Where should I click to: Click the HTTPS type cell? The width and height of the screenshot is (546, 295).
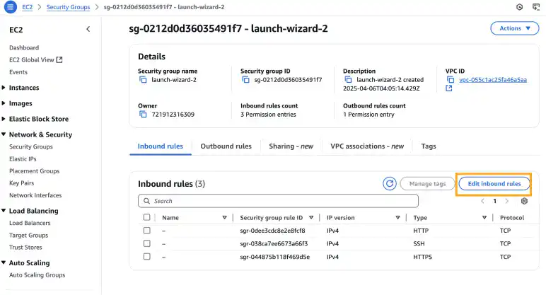click(422, 257)
